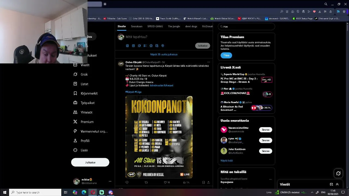Open Opera browser from the taskbar
This screenshot has width=349, height=196.
(x=93, y=192)
